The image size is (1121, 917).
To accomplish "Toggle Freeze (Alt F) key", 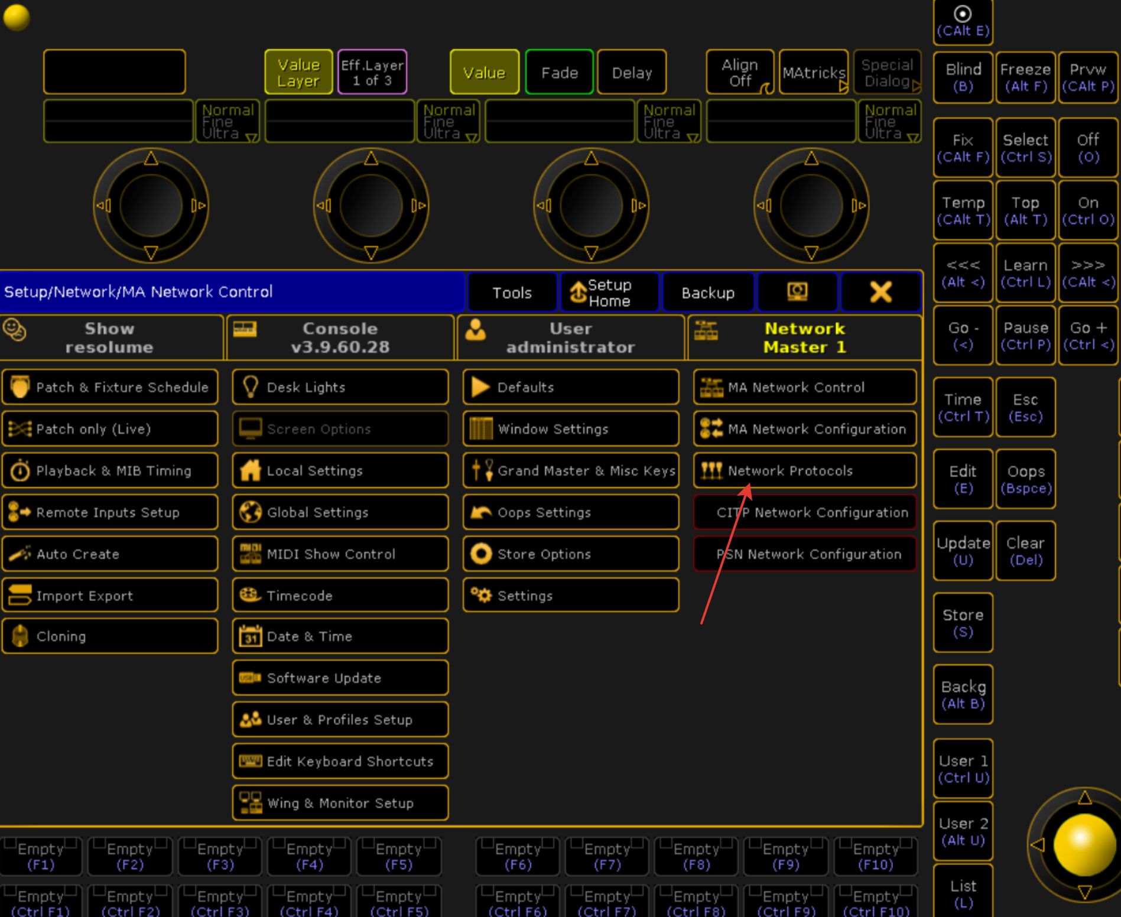I will click(1025, 77).
